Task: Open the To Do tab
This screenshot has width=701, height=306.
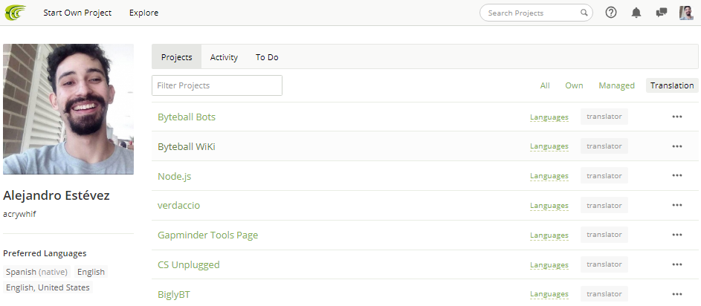Action: pos(267,57)
